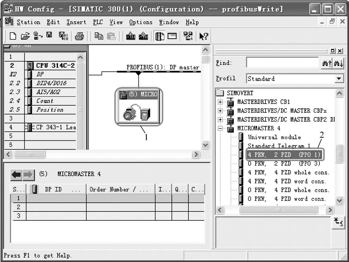Screen dimensions: 349x262
Task: Toggle the hardware Catalog view icon
Action: (x=160, y=36)
